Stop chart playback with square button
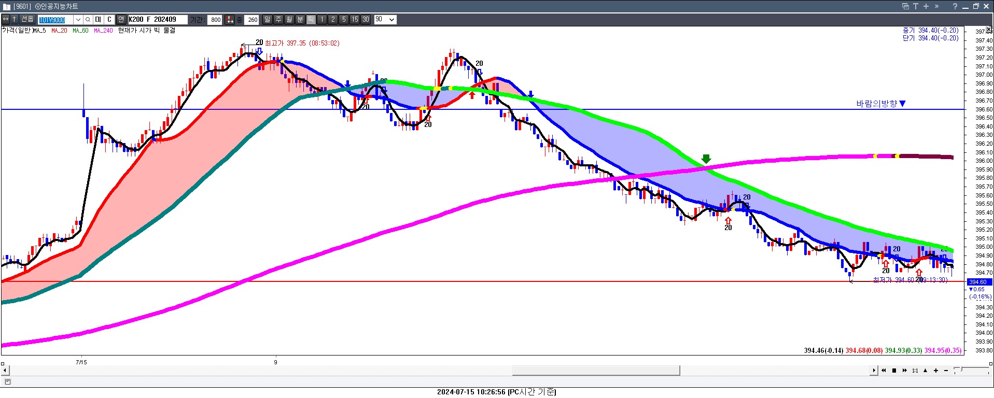This screenshot has height=398, width=994. (x=894, y=371)
